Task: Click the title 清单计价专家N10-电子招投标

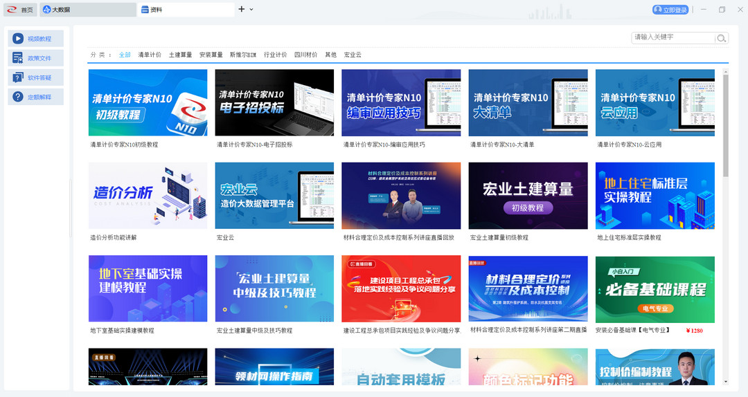Action: tap(255, 145)
